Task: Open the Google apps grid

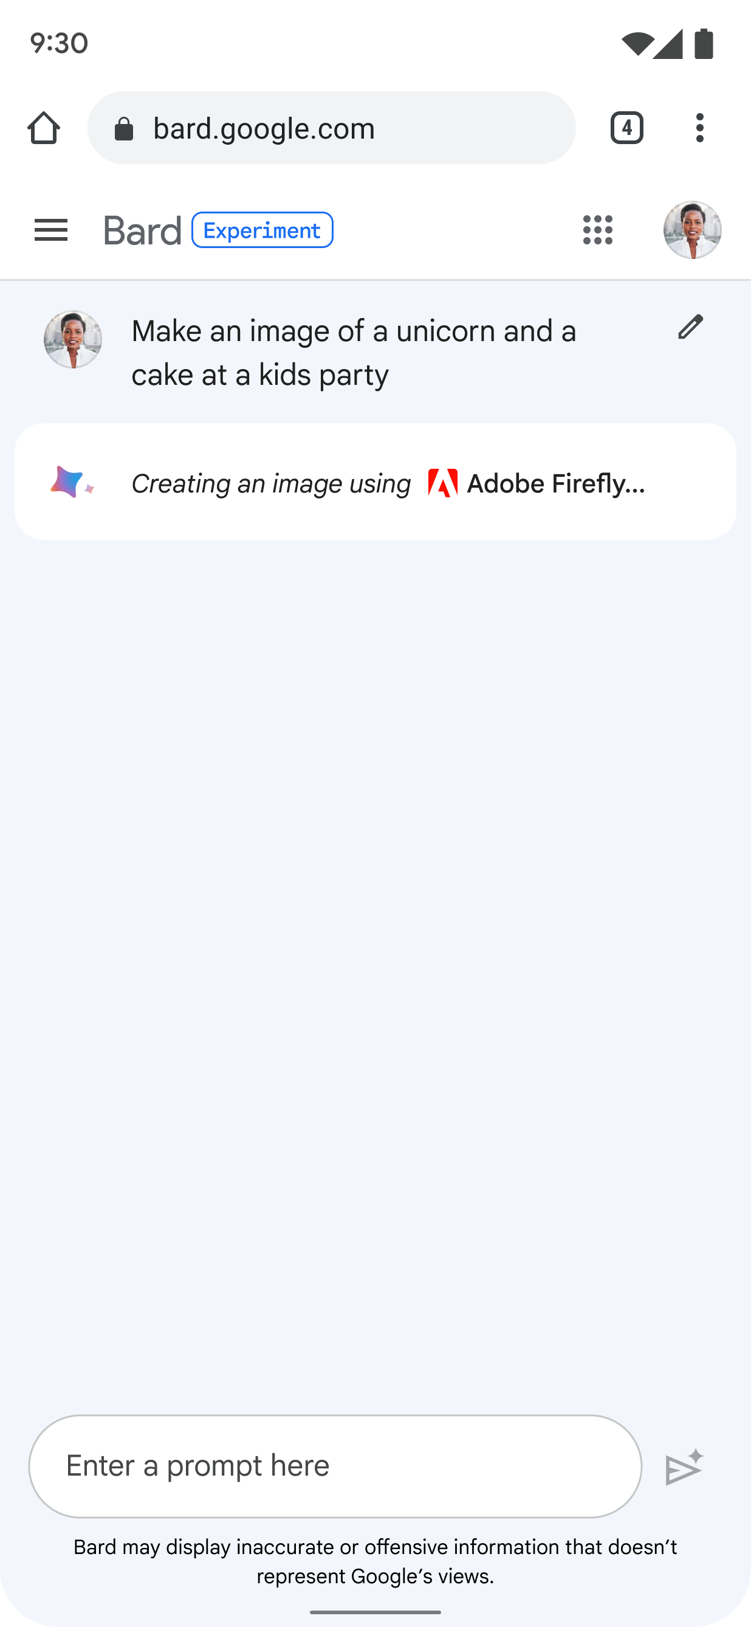Action: point(598,230)
